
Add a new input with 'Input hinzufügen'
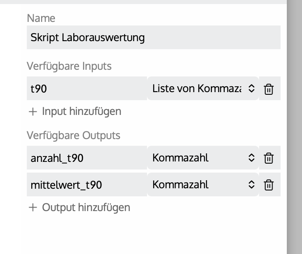click(x=81, y=111)
